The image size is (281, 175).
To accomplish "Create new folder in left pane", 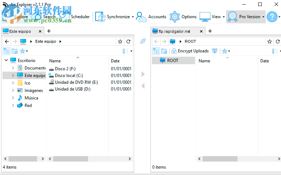I will (x=15, y=51).
